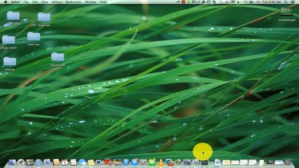This screenshot has height=168, width=299.
Task: Open Messages chat bubble icon in Dock
Action: pyautogui.click(x=82, y=162)
